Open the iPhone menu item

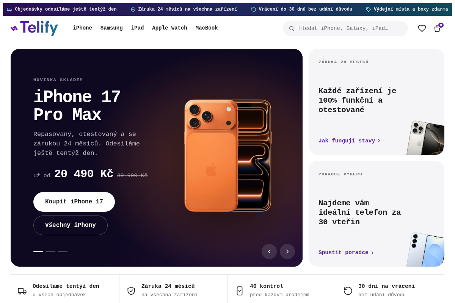click(83, 28)
